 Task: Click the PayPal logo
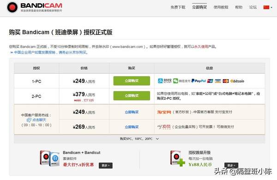(x=199, y=81)
